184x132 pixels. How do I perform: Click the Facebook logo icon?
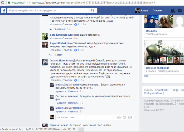[x=3, y=11]
